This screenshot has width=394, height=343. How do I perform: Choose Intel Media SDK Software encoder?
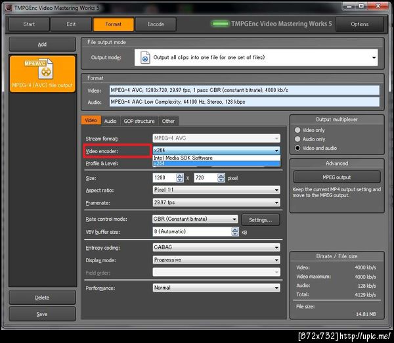click(216, 158)
